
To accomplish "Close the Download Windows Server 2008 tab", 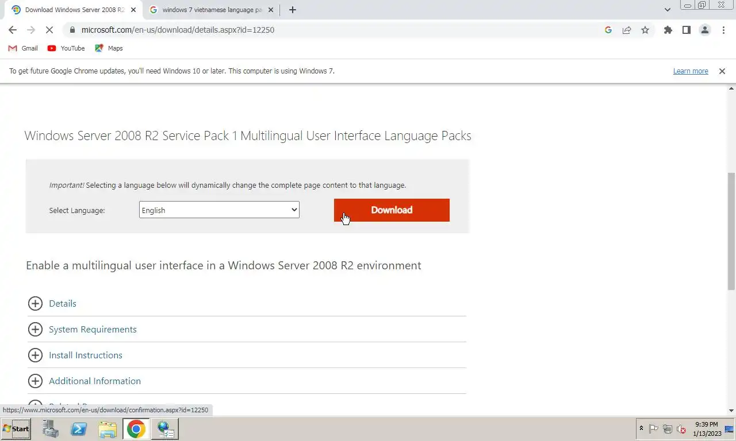I will pos(133,10).
